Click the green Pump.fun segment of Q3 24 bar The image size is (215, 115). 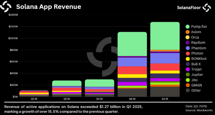pos(99,83)
